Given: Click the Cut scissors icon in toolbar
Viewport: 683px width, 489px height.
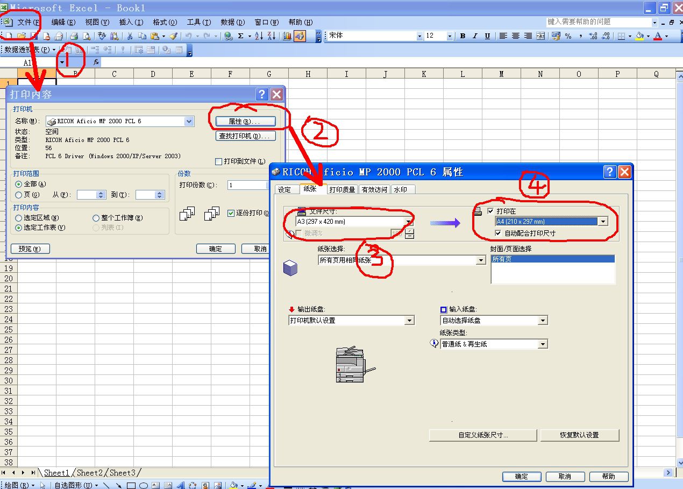Looking at the screenshot, I should (130, 36).
